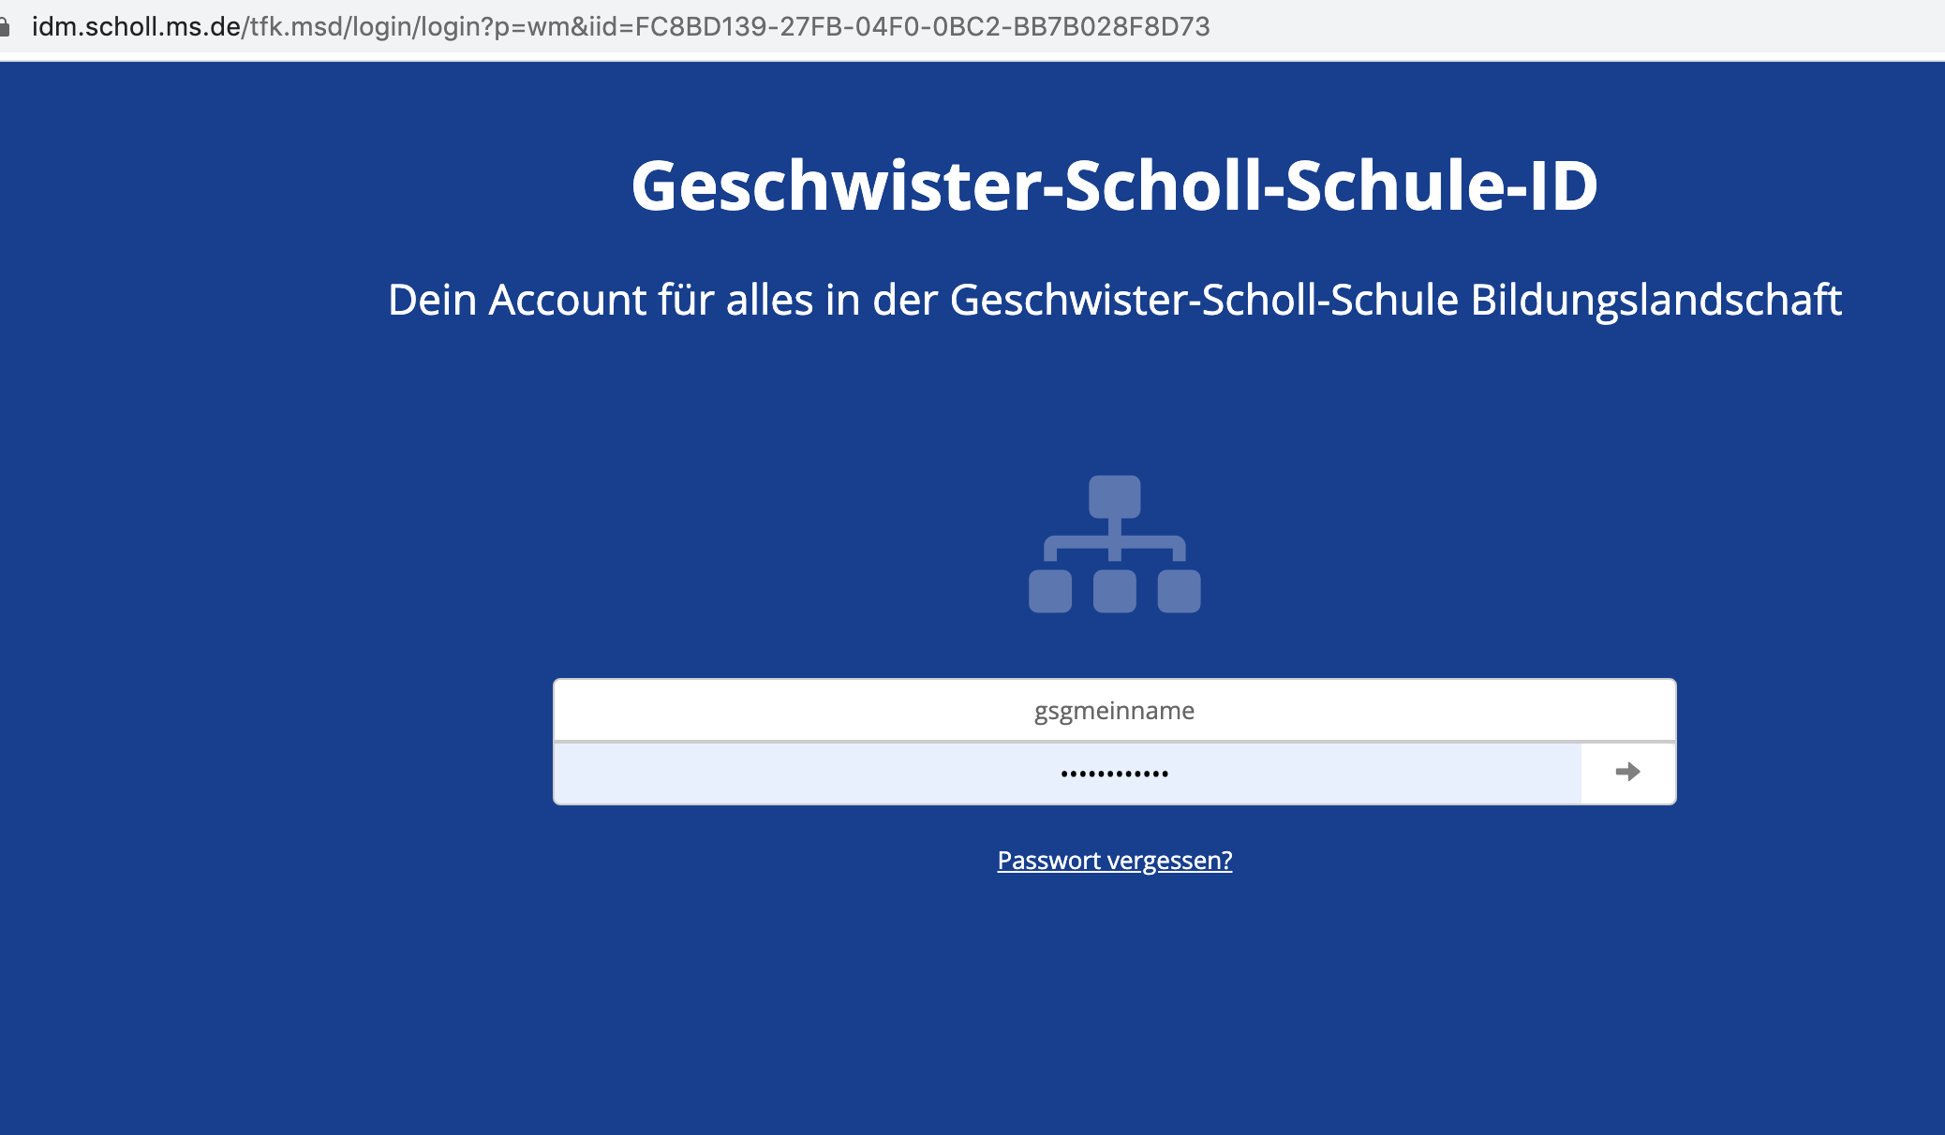Click the word 'Account' in subtitle
Screen dimensions: 1945x1135
coord(568,300)
